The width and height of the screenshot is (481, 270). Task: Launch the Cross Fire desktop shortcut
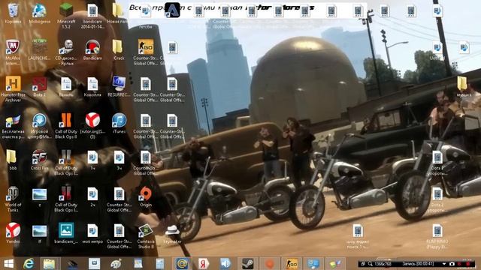click(x=40, y=160)
